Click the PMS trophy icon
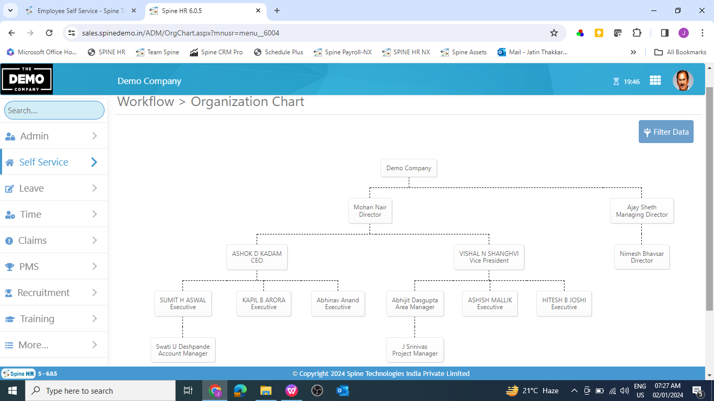This screenshot has height=401, width=714. [9, 267]
